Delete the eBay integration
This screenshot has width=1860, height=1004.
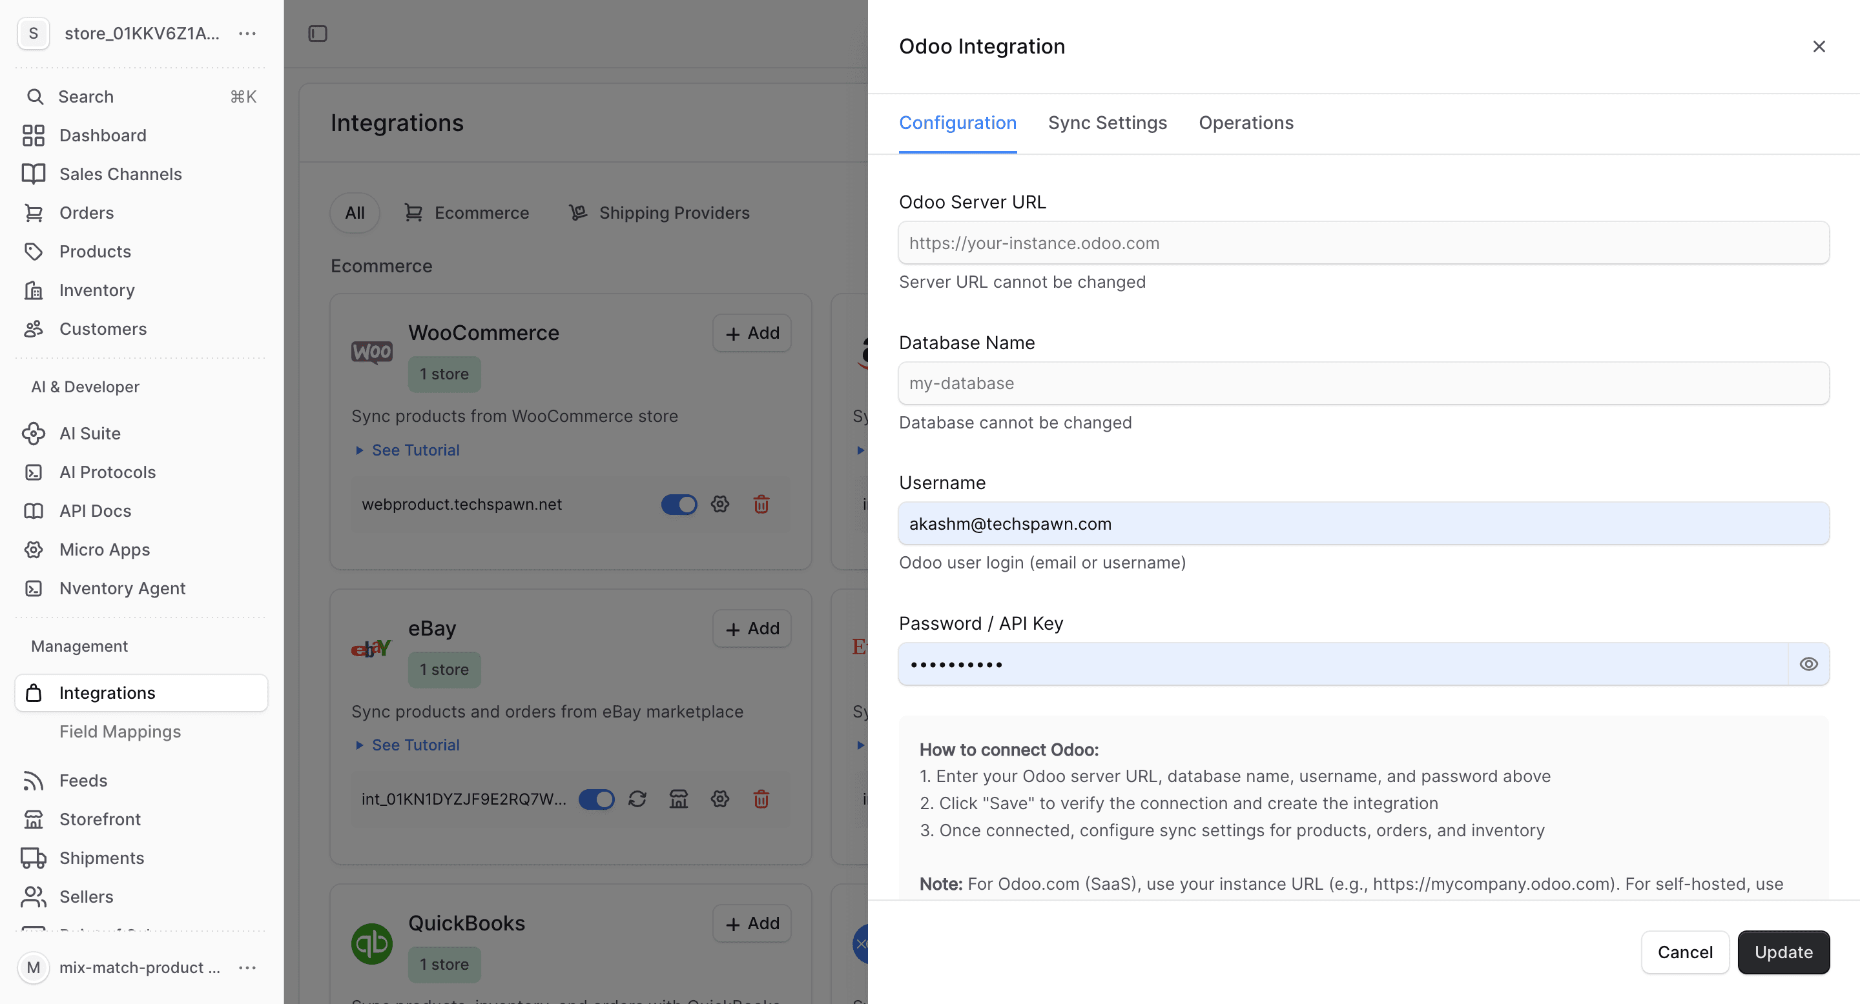pyautogui.click(x=761, y=799)
